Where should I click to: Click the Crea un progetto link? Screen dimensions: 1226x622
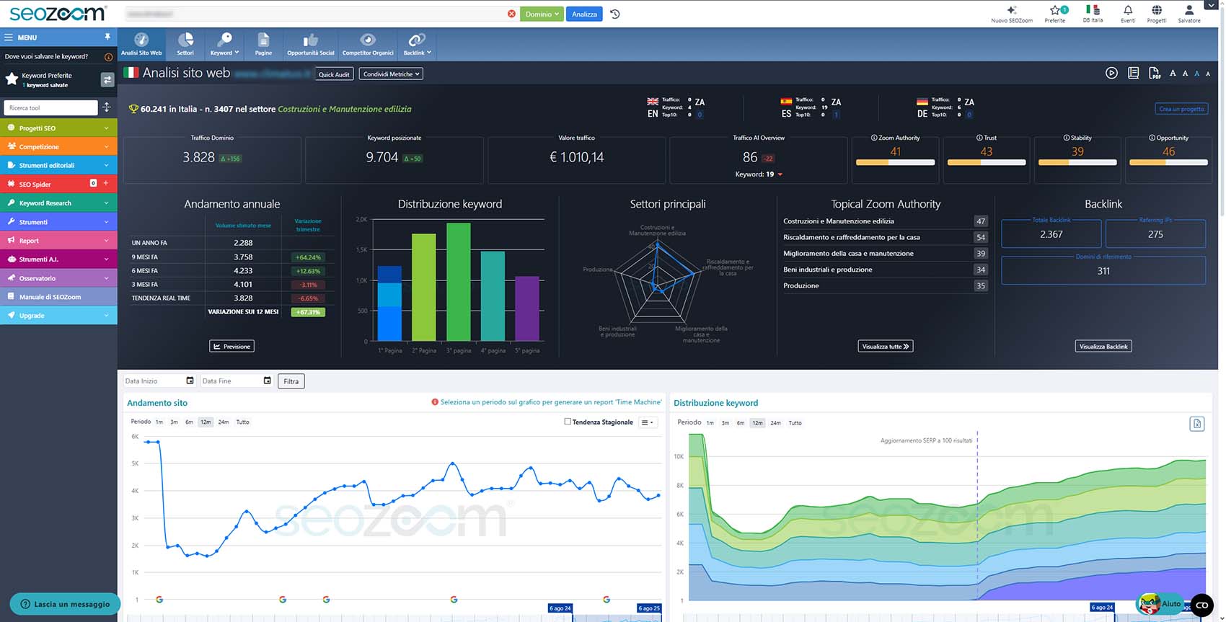[1181, 109]
